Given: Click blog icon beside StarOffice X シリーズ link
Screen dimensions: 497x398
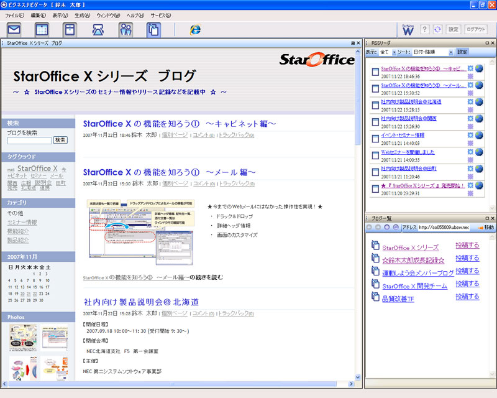Looking at the screenshot, I should tap(375, 246).
